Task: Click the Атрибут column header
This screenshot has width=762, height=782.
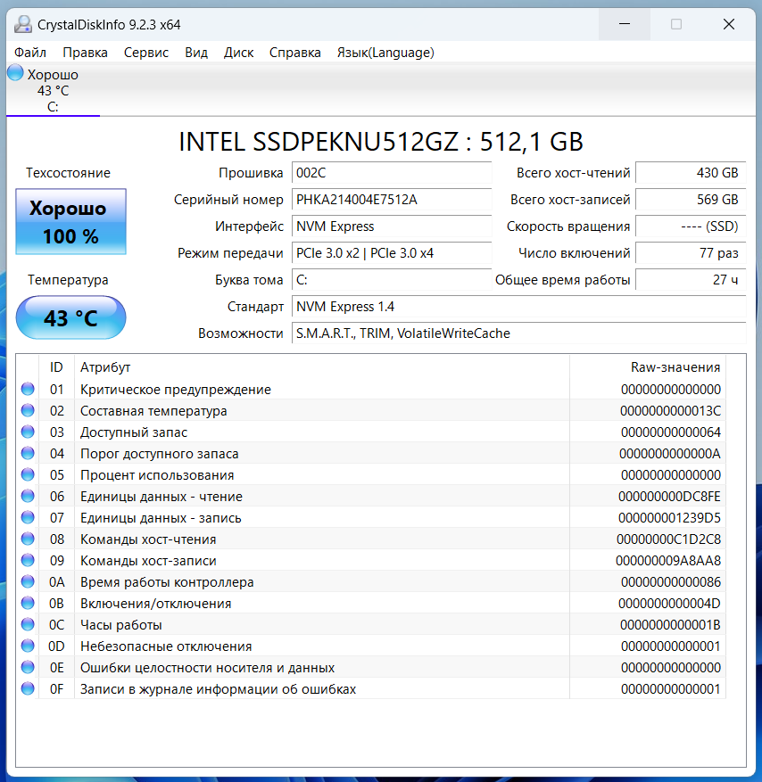Action: tap(105, 366)
